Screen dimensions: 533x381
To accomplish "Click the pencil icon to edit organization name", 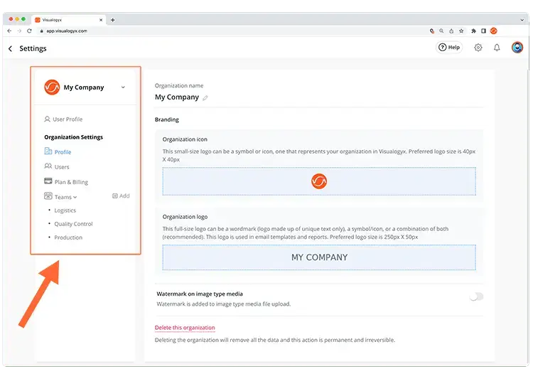I will coord(205,98).
